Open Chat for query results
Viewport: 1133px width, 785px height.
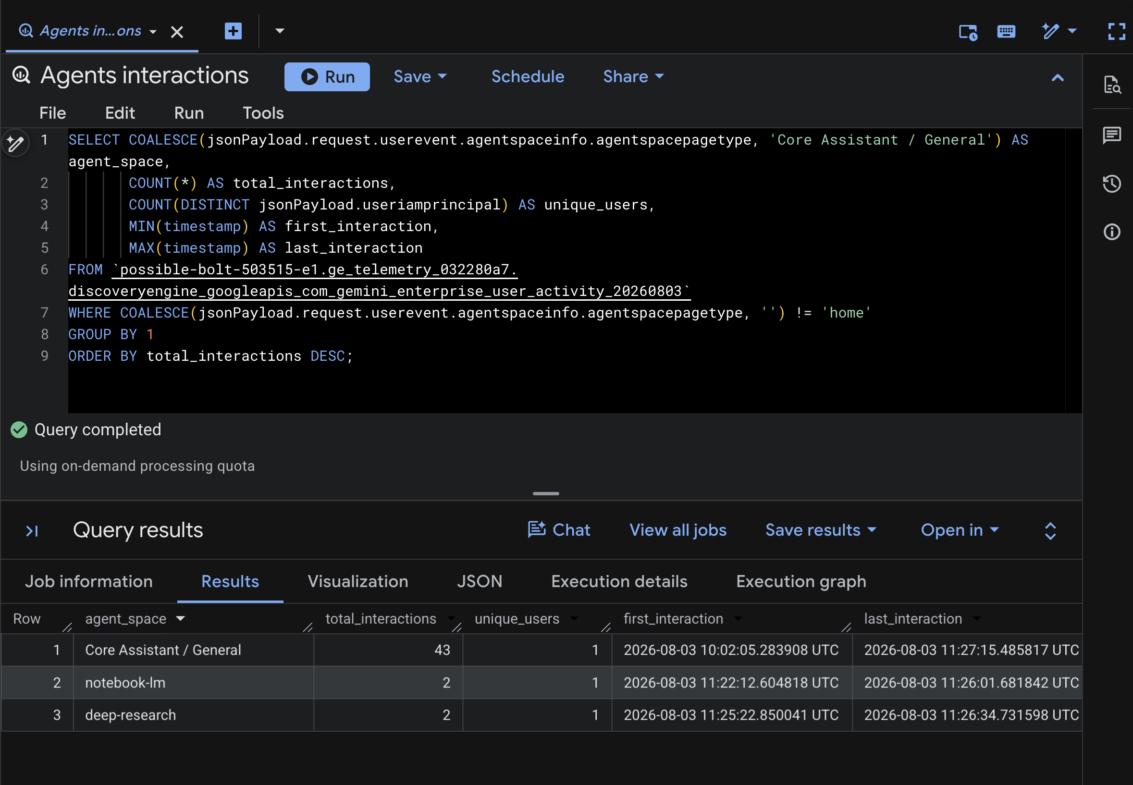coord(558,530)
